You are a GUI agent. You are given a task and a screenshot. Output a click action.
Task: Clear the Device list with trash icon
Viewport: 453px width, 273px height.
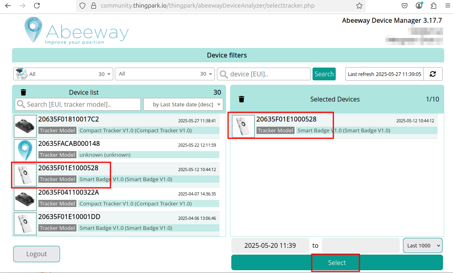pos(23,92)
